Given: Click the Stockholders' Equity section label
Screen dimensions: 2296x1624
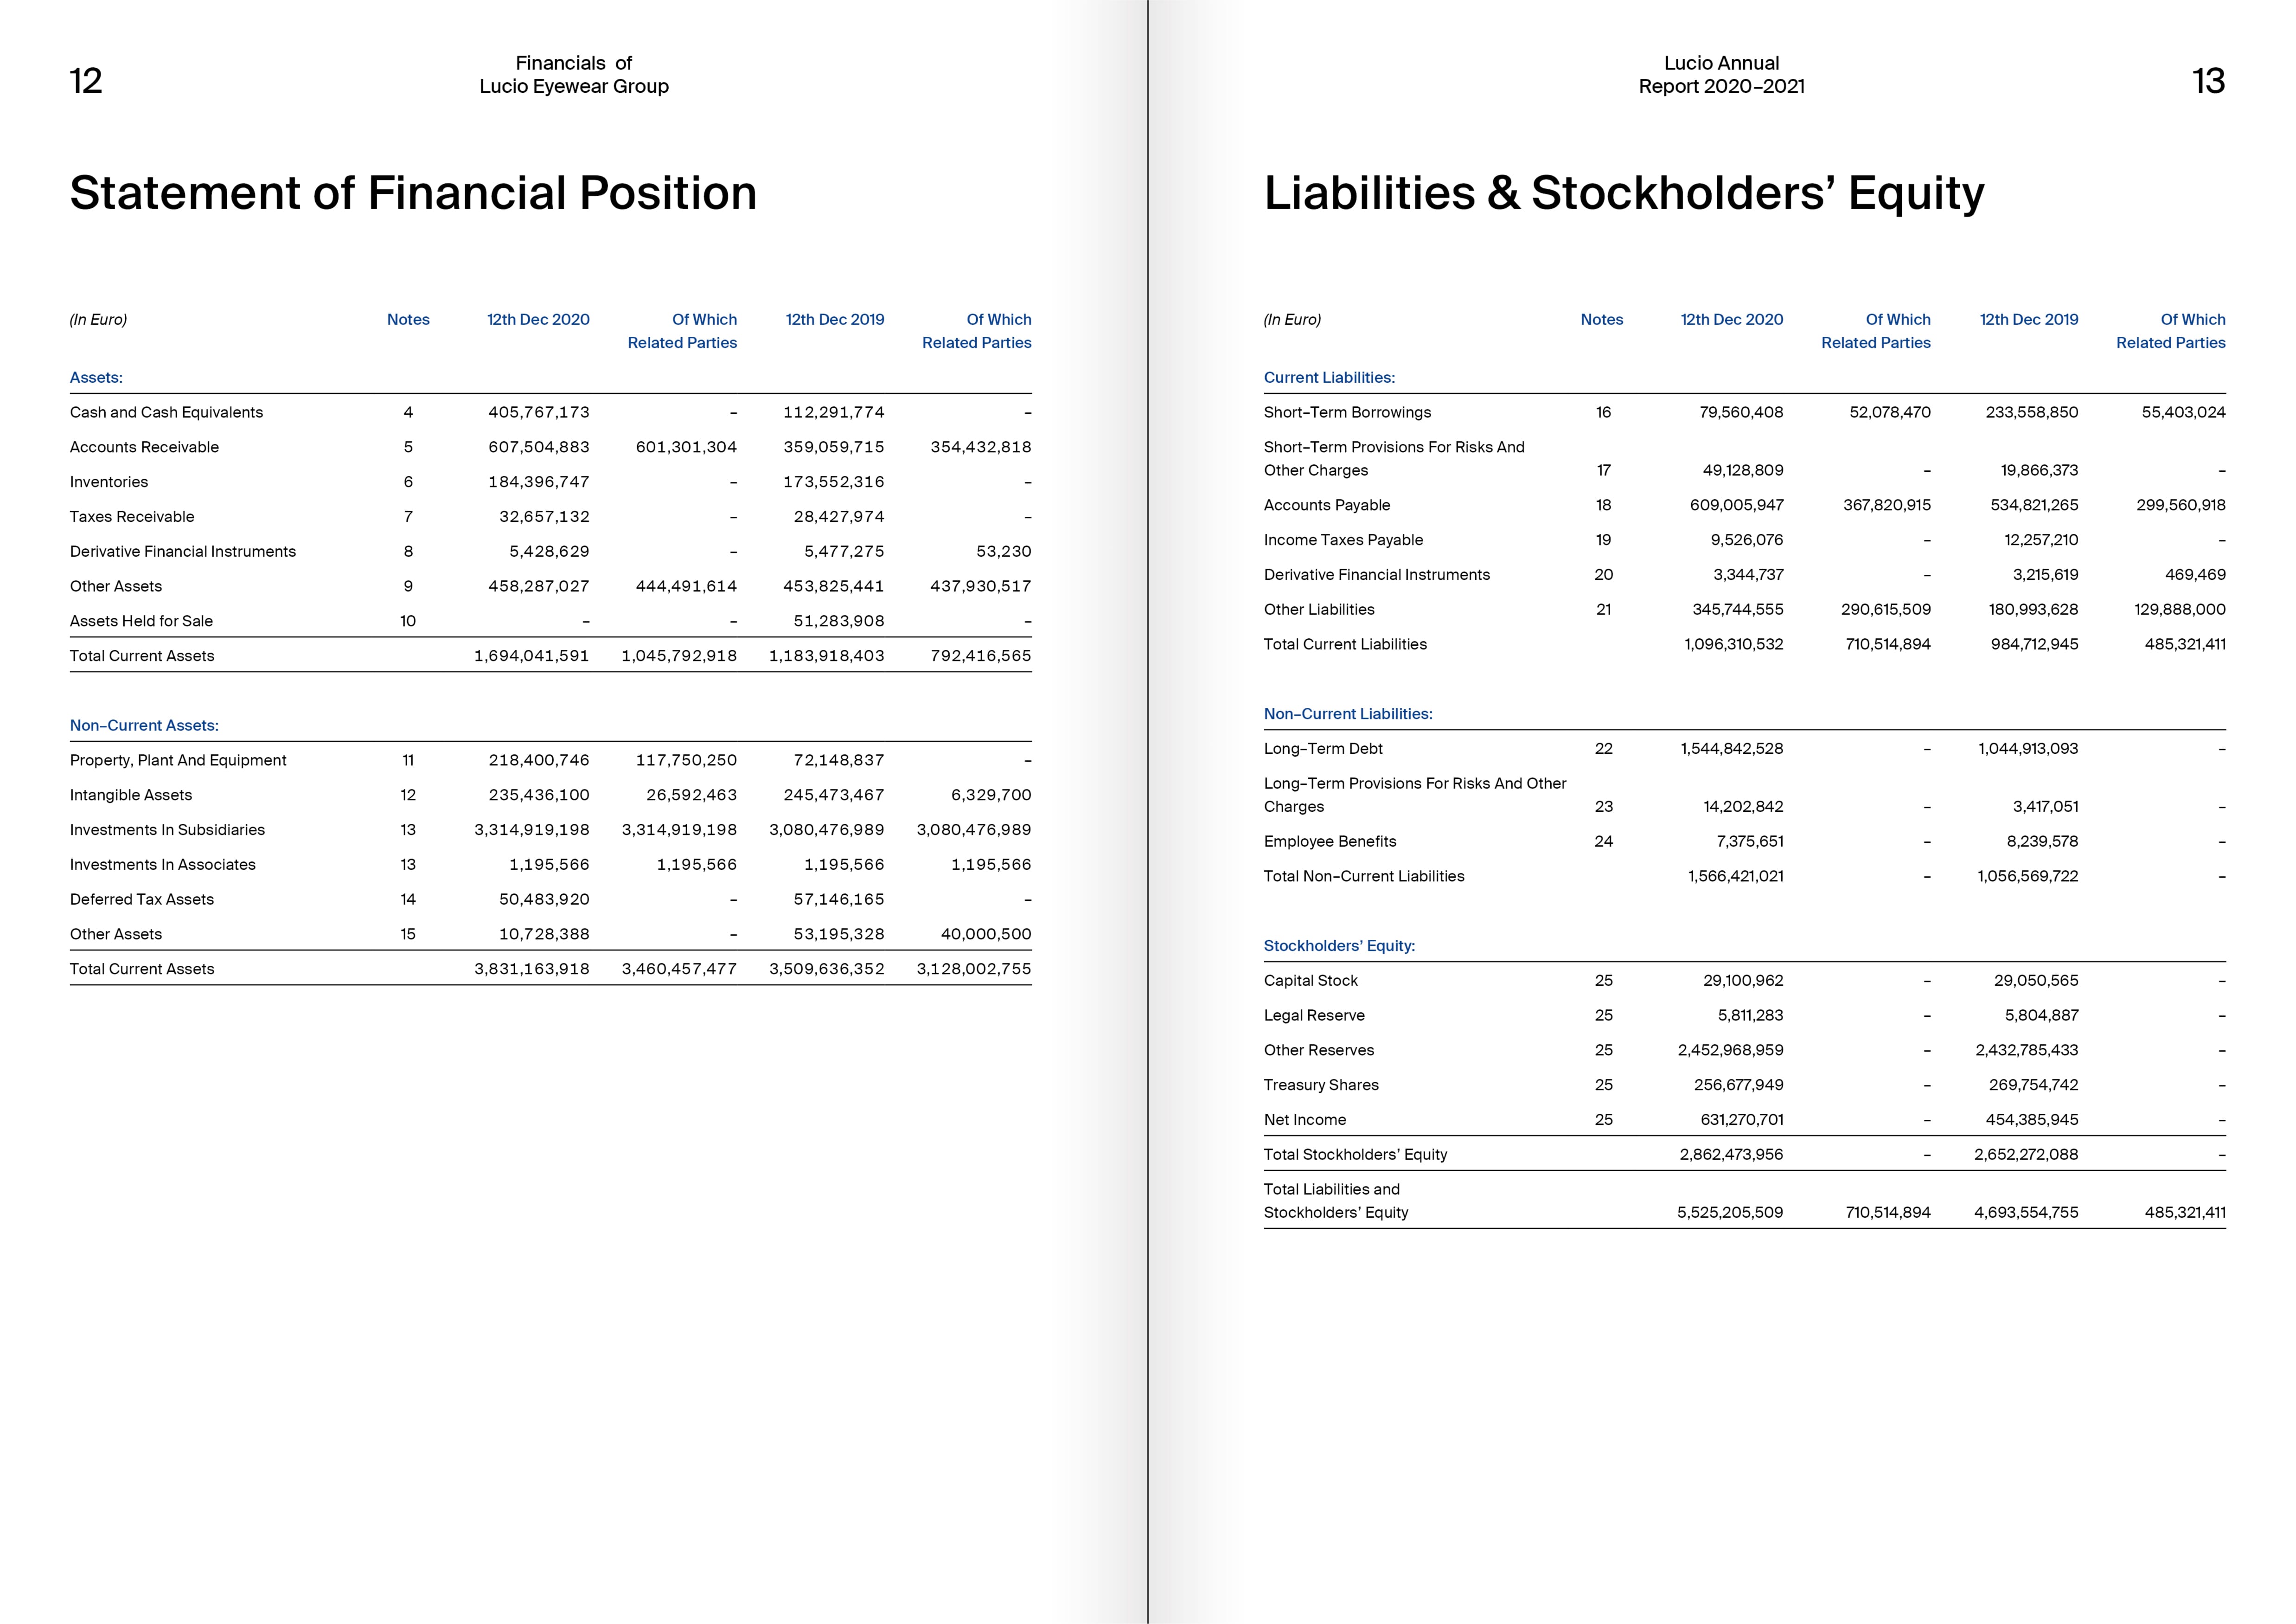Looking at the screenshot, I should [1339, 945].
